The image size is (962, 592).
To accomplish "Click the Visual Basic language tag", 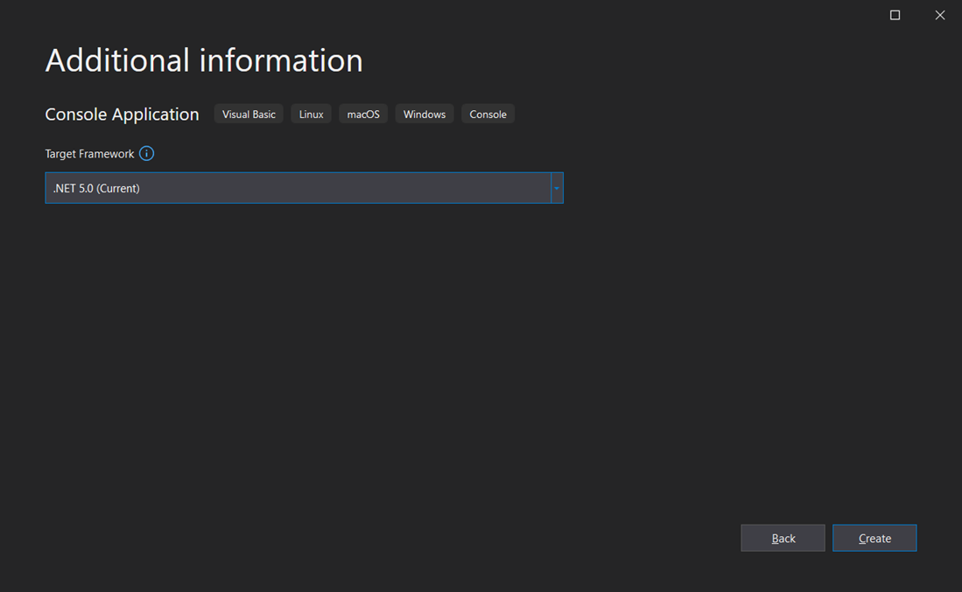I will 249,114.
